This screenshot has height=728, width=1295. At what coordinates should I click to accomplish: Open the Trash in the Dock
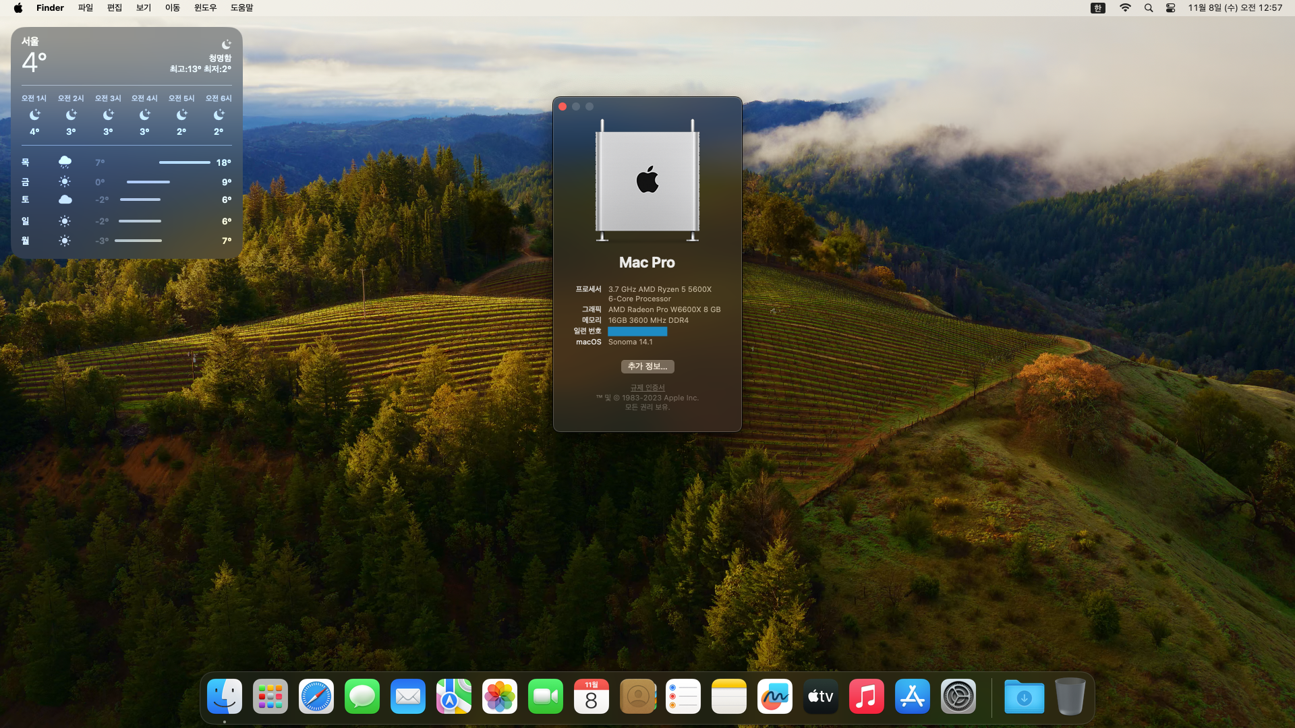pos(1070,696)
